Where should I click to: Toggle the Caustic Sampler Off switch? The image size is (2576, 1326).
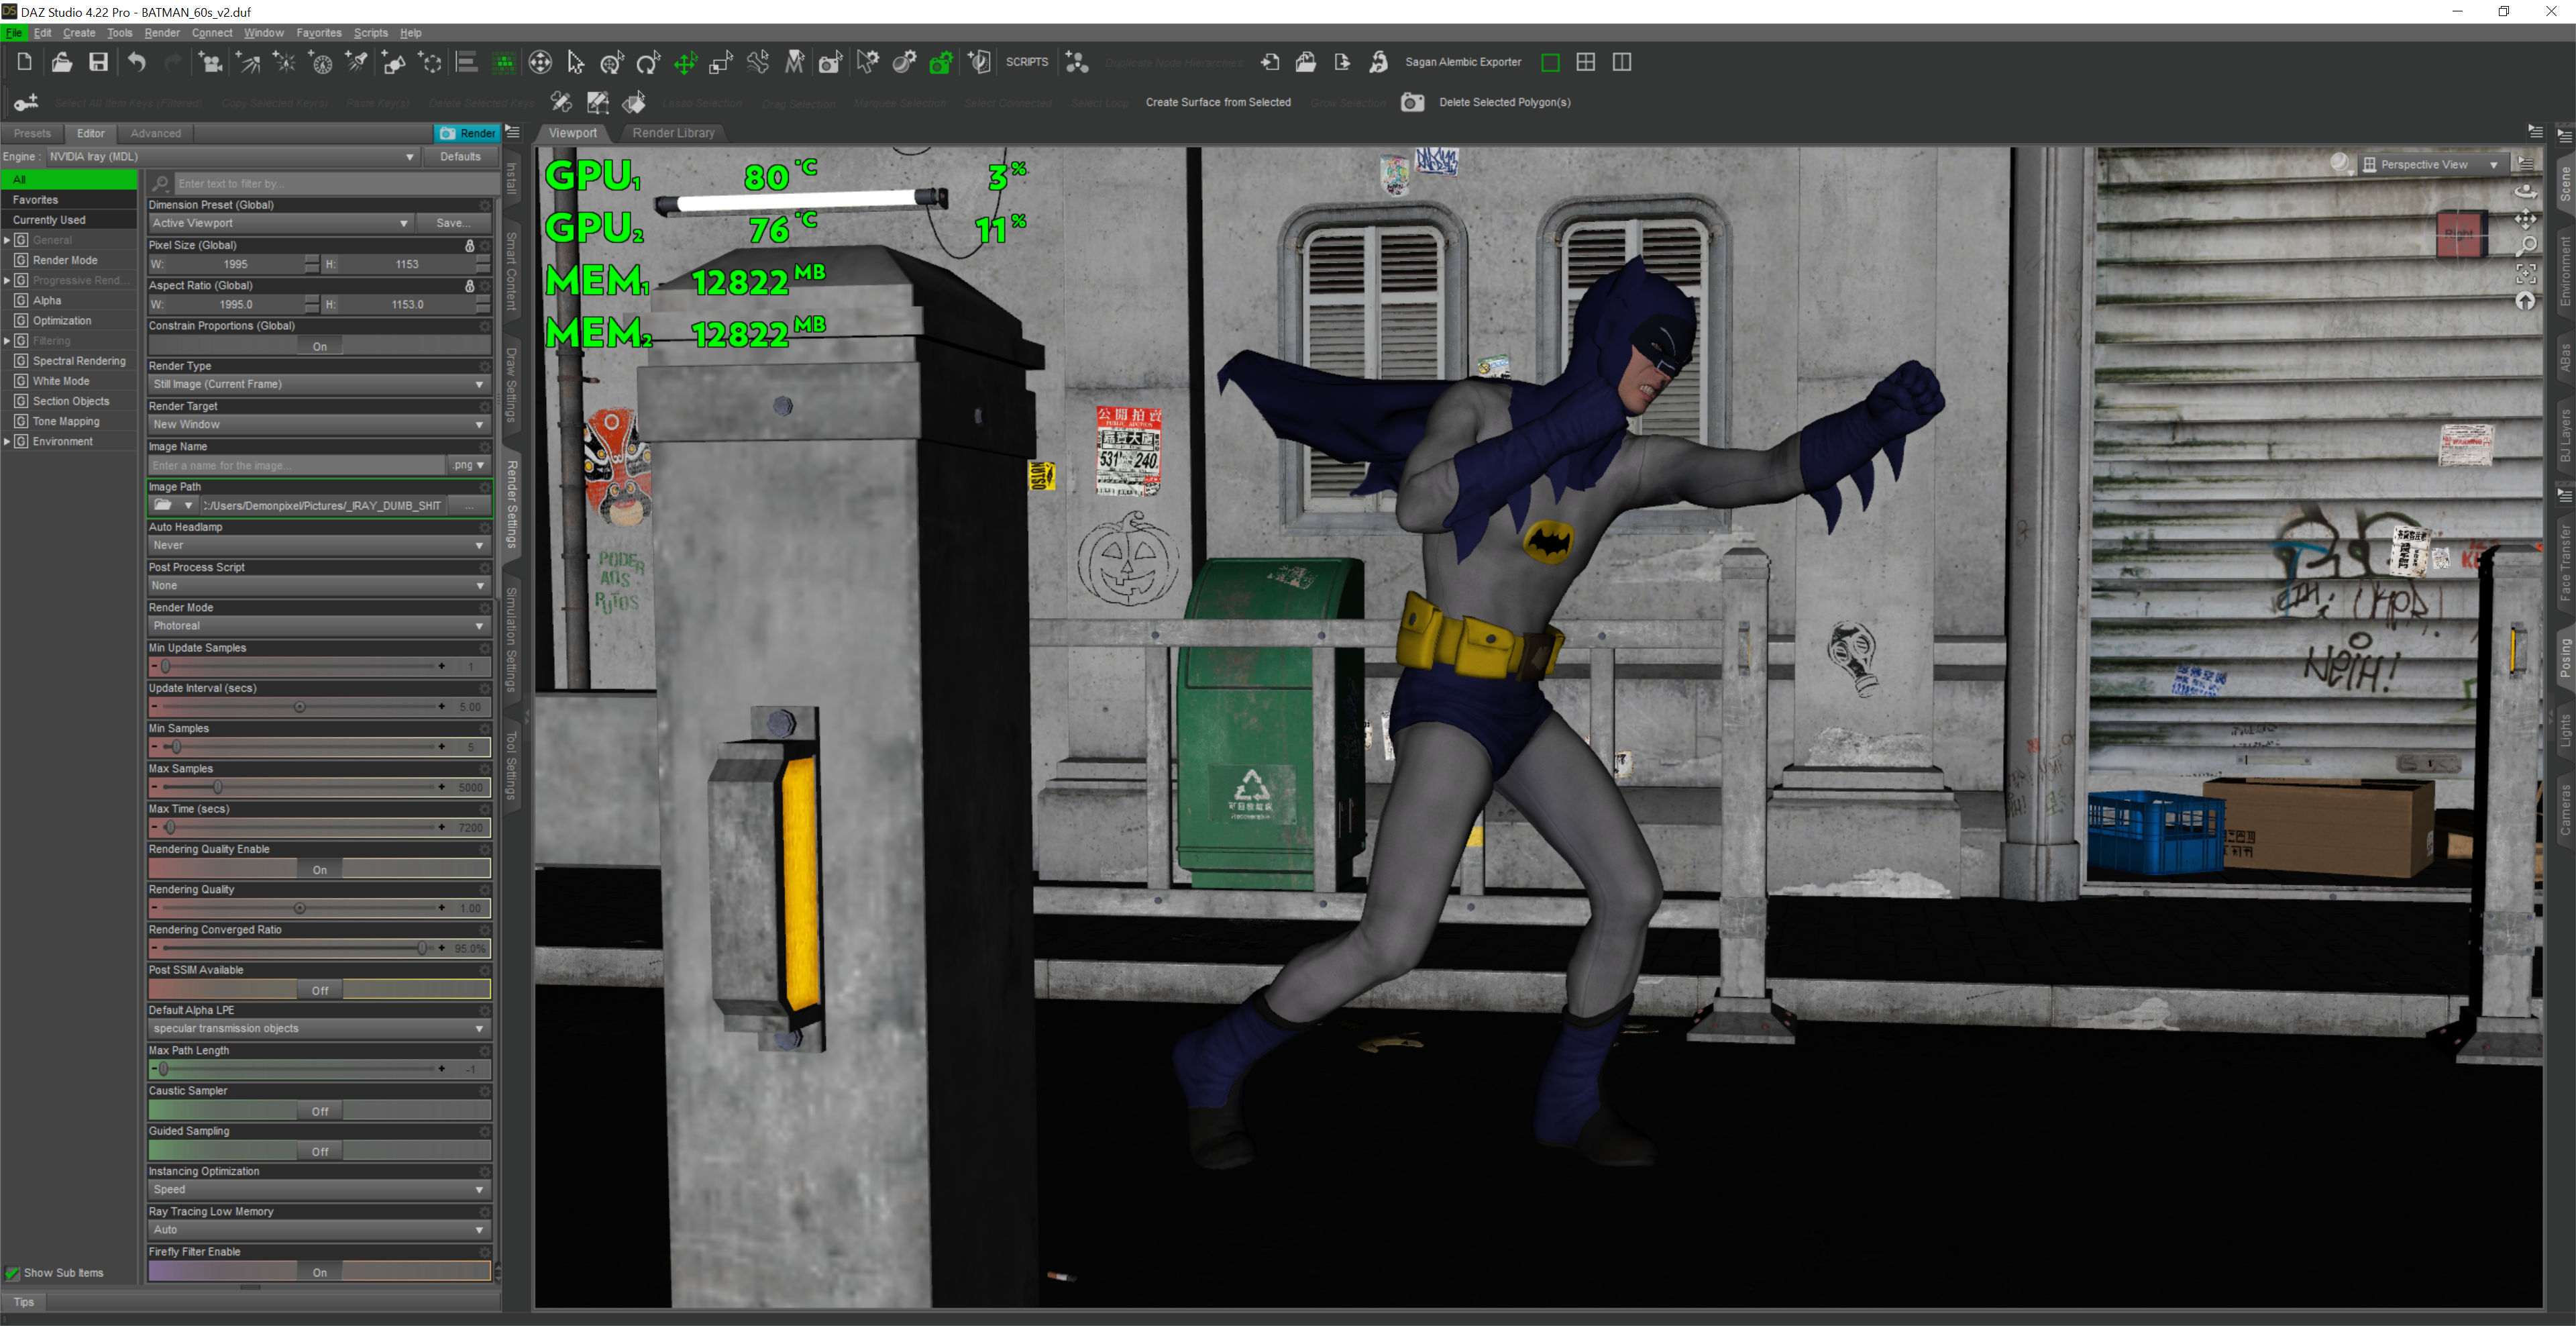click(x=319, y=1111)
